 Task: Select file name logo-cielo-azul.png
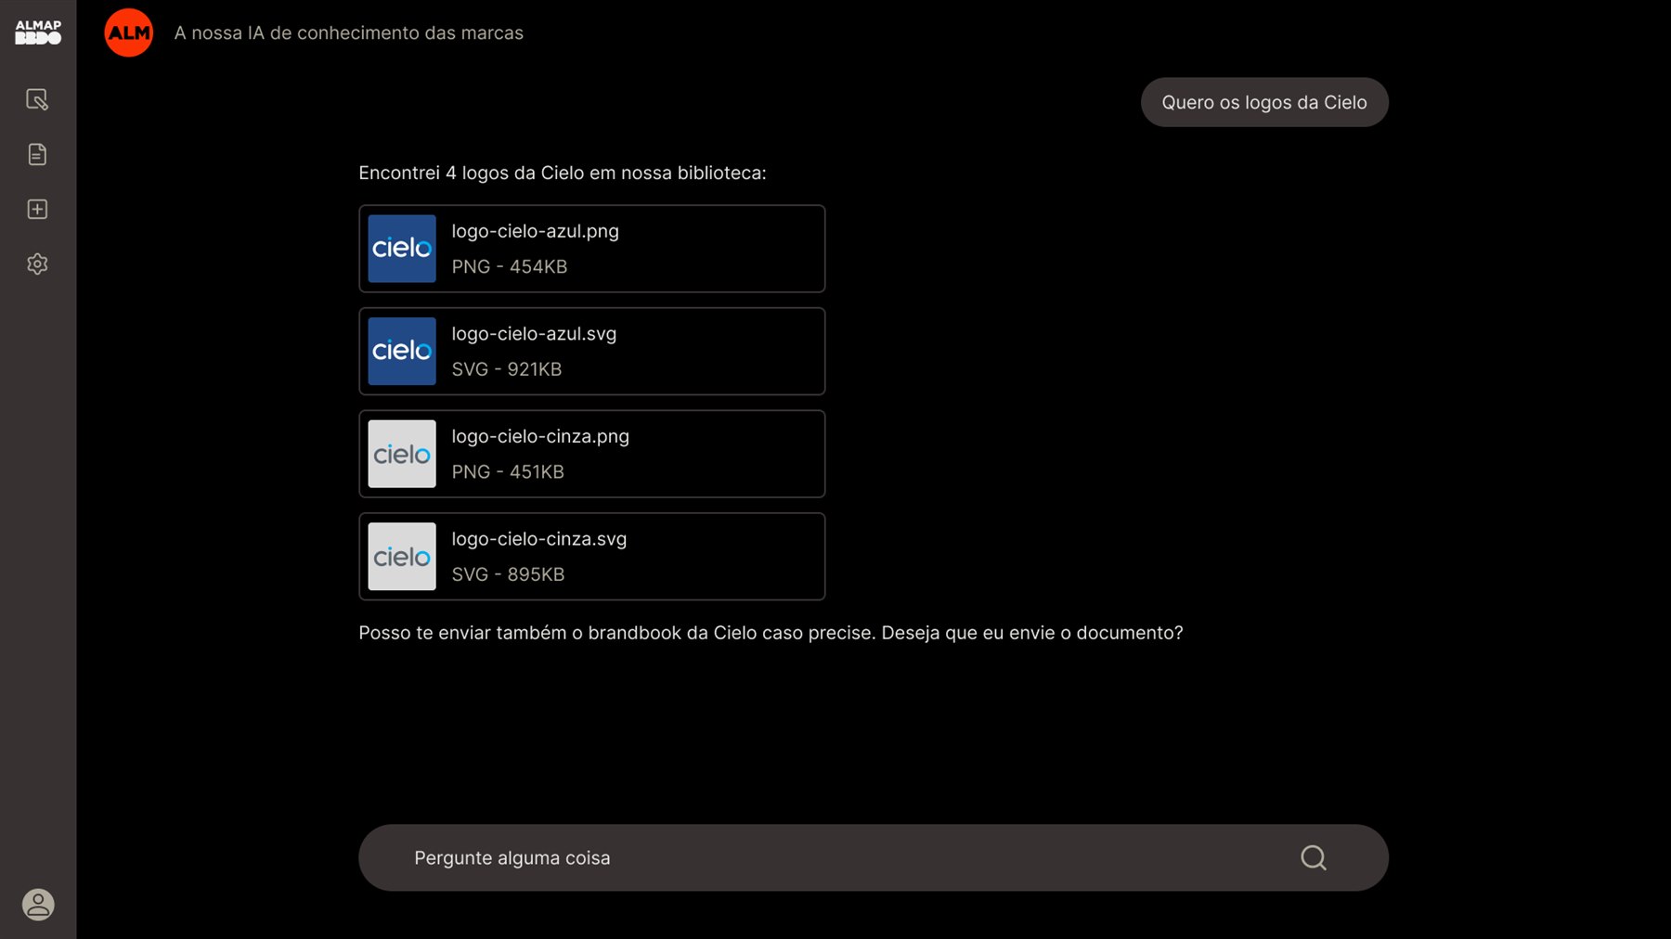tap(535, 231)
